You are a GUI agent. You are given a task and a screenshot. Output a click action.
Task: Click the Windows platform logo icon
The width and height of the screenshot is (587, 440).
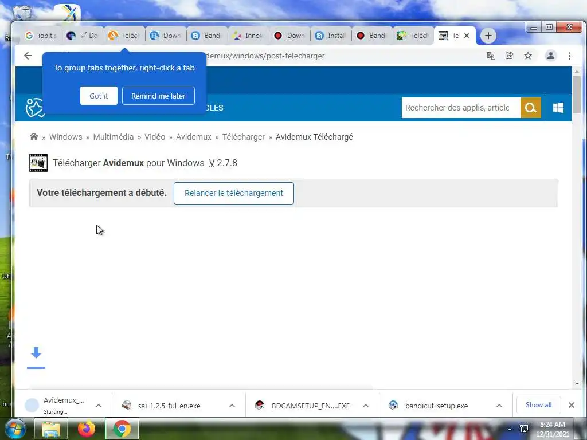click(x=558, y=108)
